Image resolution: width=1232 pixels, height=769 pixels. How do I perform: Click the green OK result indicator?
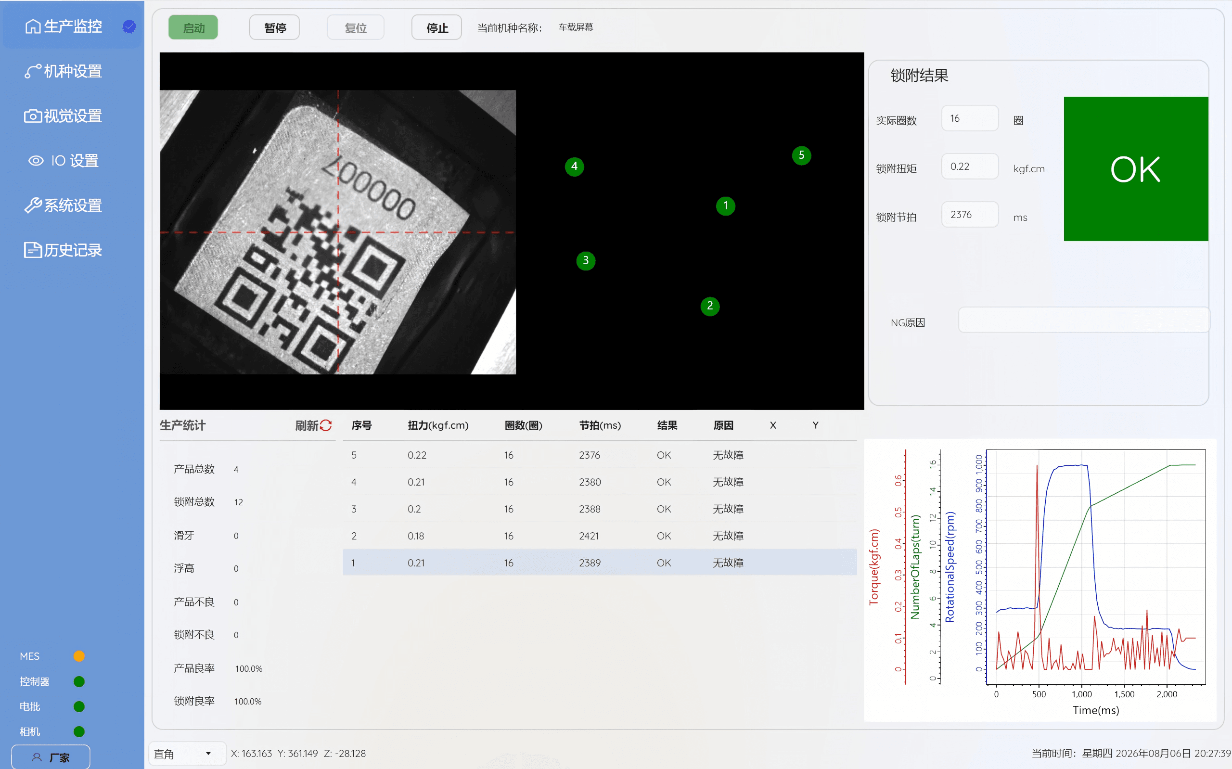(1136, 169)
